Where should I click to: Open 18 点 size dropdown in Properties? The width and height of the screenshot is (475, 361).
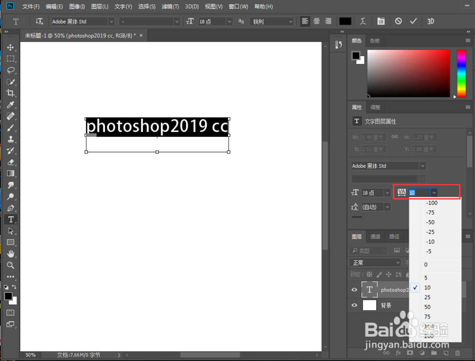pos(387,193)
